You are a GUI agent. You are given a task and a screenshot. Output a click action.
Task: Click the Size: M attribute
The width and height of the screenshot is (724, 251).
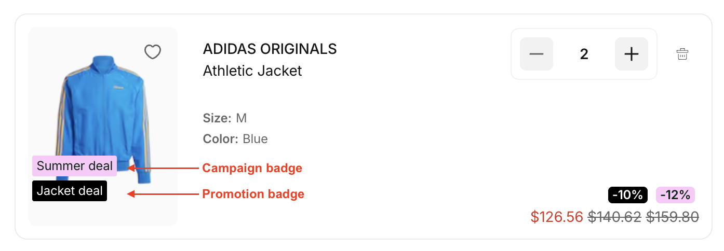coord(225,118)
